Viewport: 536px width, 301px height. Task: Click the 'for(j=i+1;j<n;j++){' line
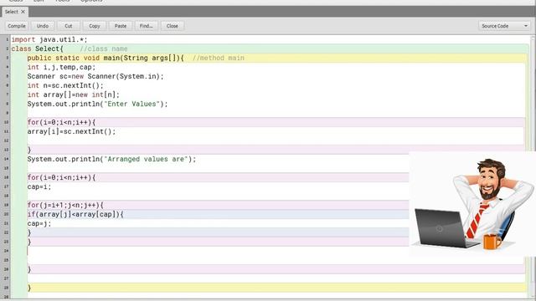pyautogui.click(x=65, y=205)
